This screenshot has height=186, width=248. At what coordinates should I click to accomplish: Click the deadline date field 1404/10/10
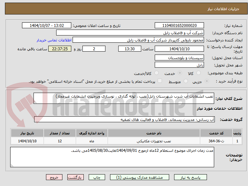179,49
